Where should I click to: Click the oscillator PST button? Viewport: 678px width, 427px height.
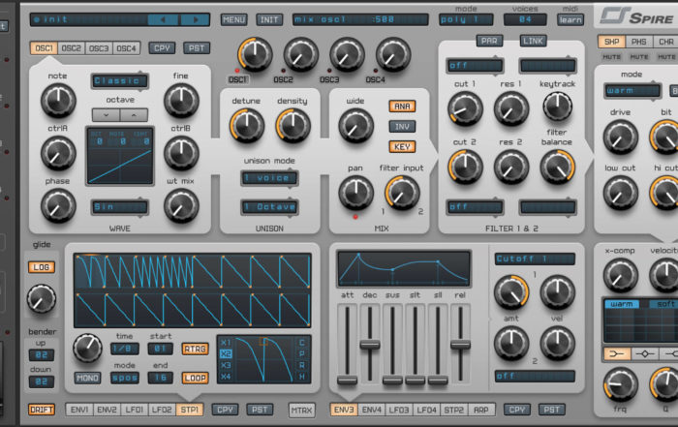[x=197, y=48]
